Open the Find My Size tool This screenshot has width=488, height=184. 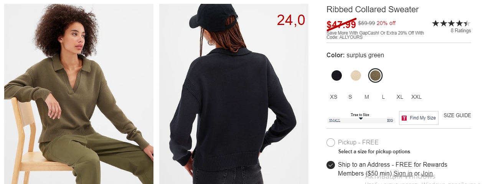pyautogui.click(x=419, y=118)
